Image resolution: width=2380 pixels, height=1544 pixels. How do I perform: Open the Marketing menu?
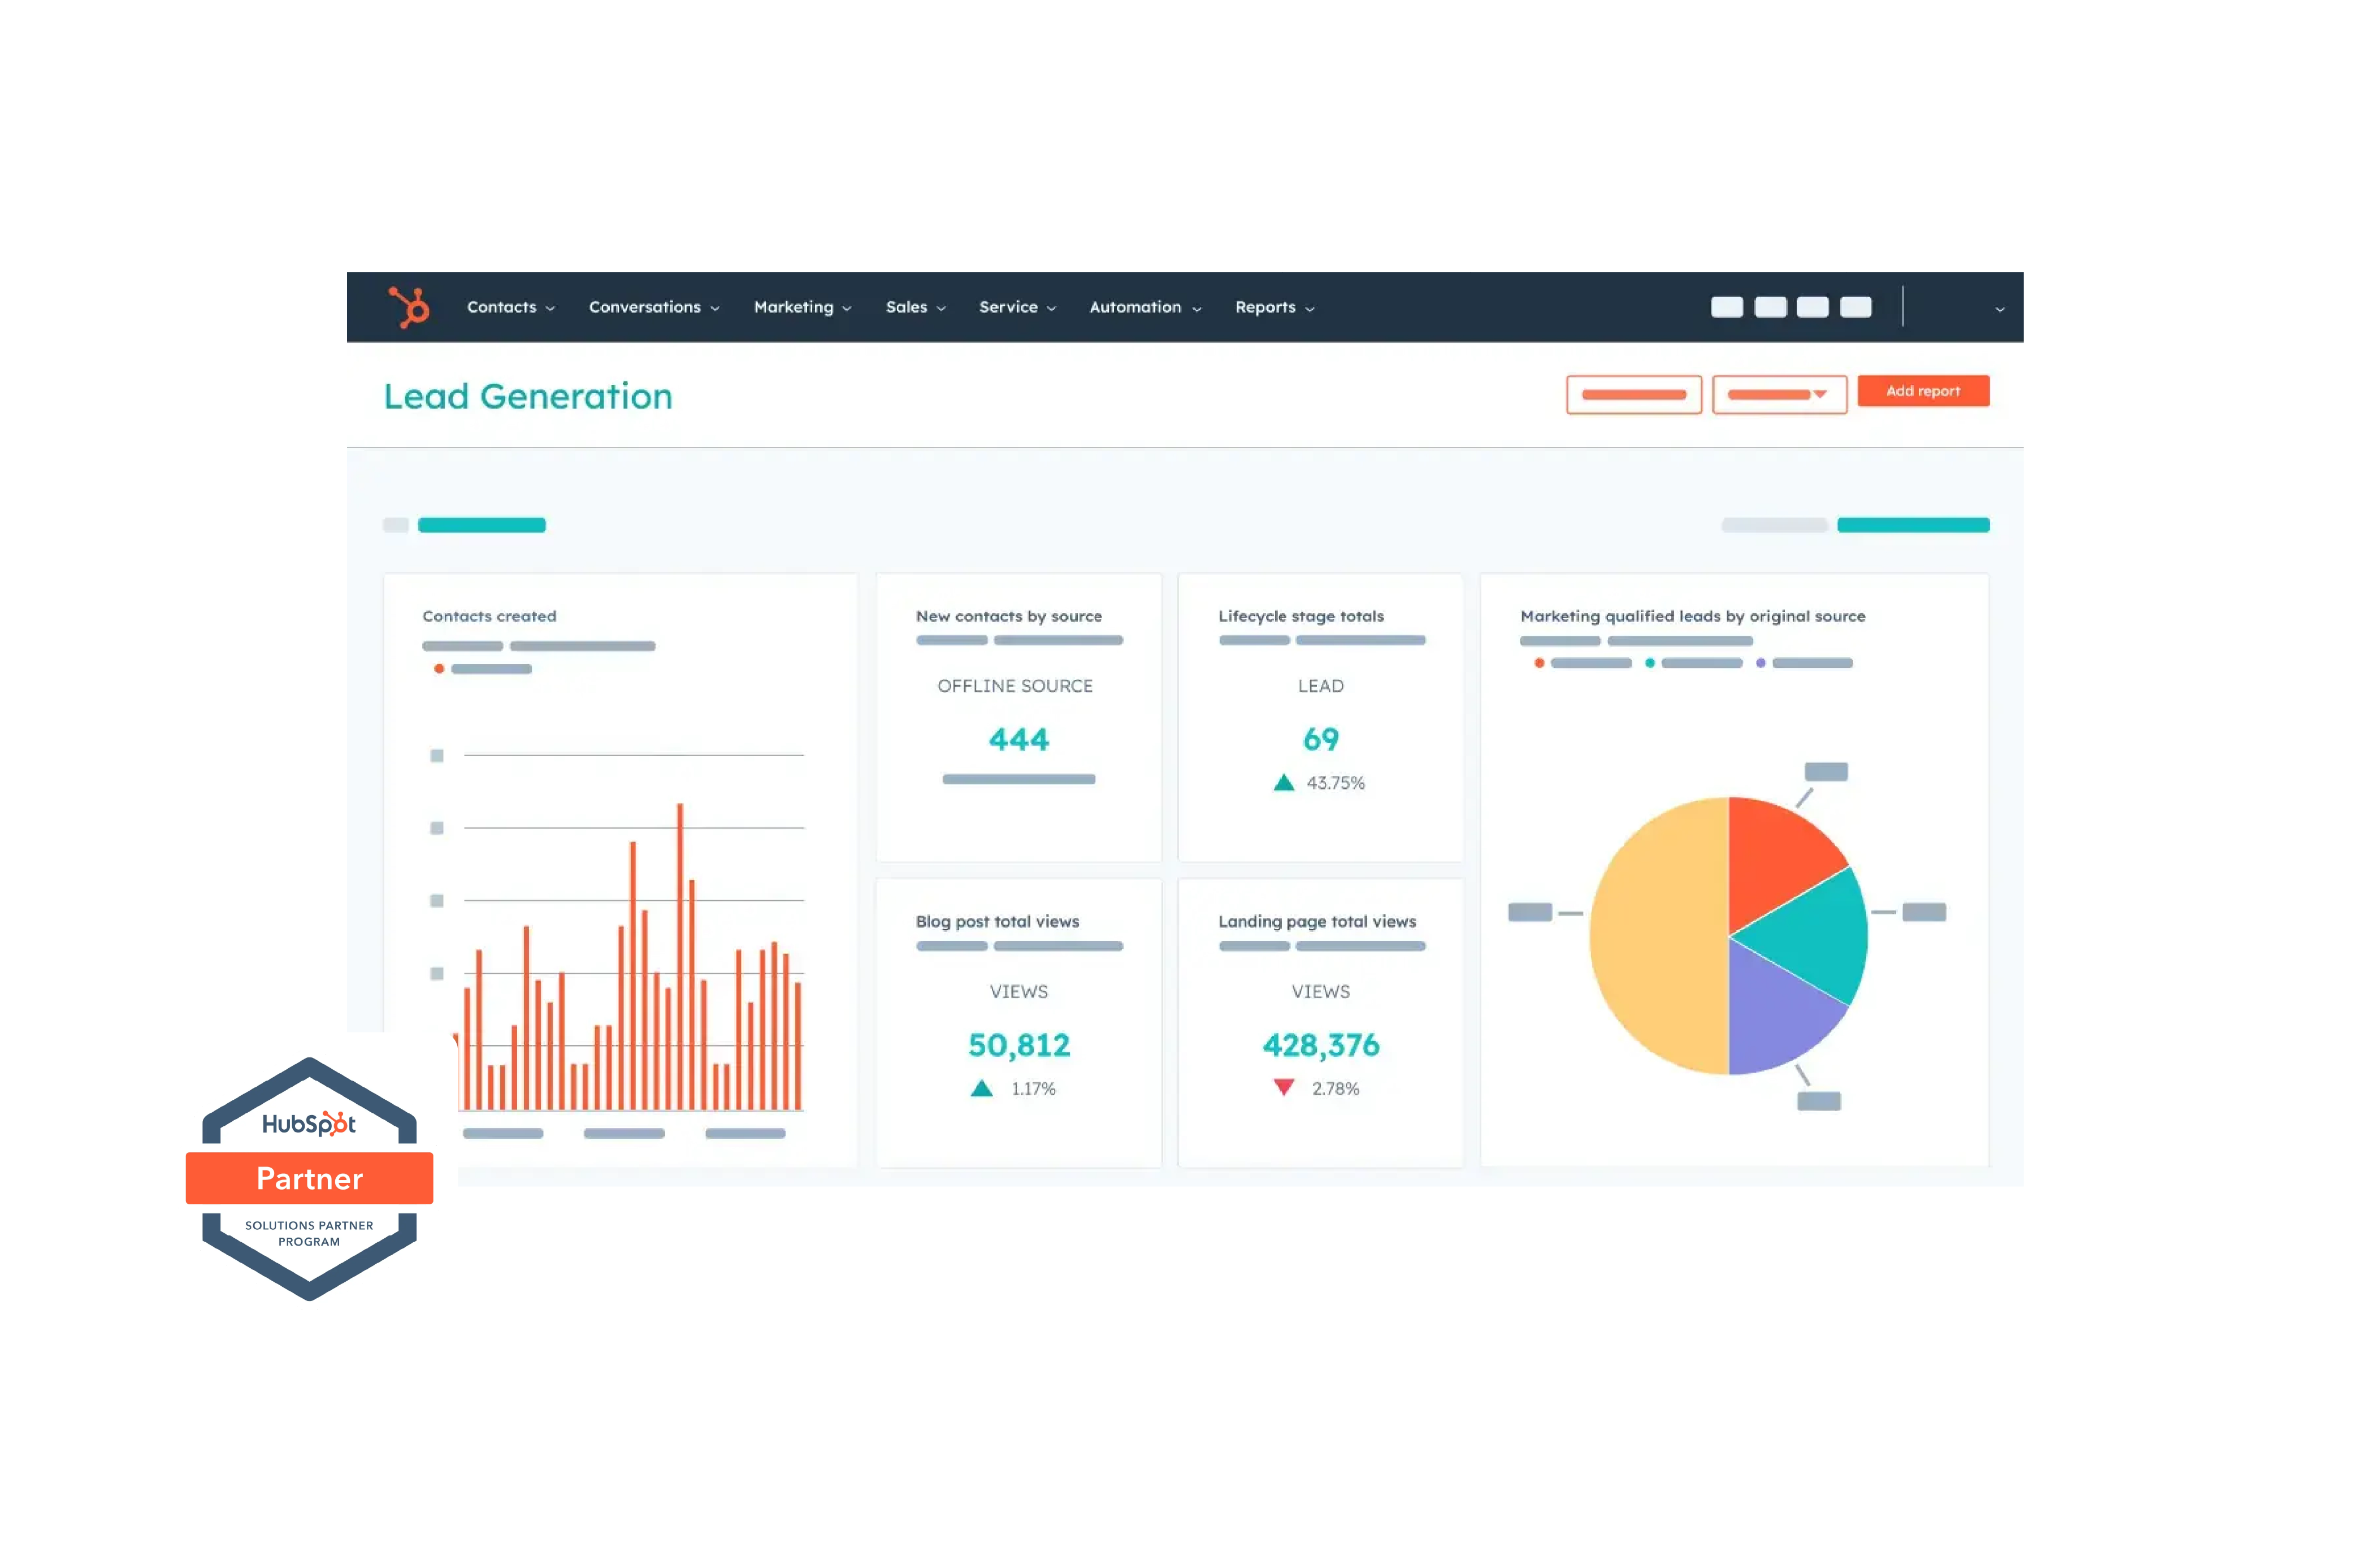(x=802, y=307)
